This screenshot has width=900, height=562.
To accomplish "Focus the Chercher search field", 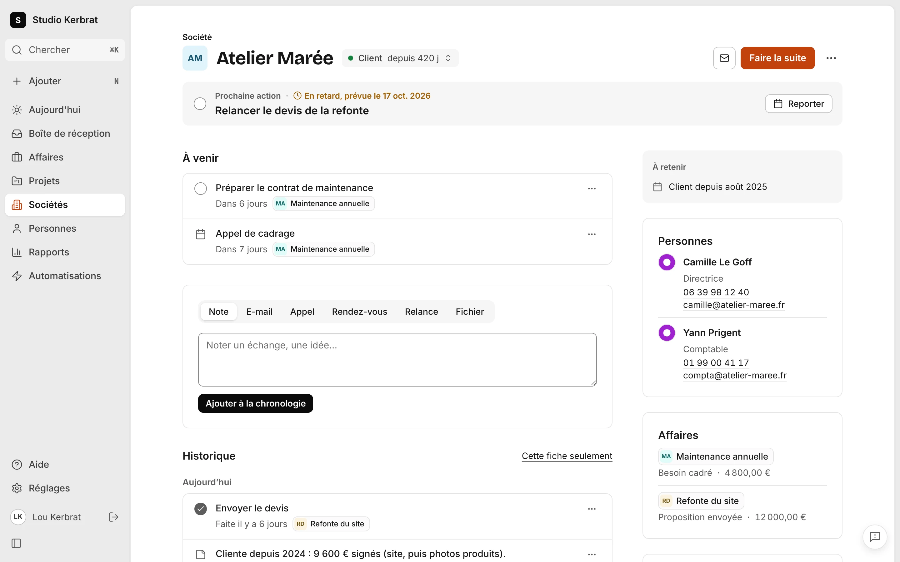I will [65, 50].
